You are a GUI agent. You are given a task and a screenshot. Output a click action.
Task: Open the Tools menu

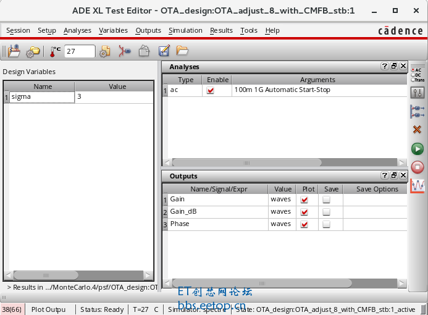click(249, 30)
